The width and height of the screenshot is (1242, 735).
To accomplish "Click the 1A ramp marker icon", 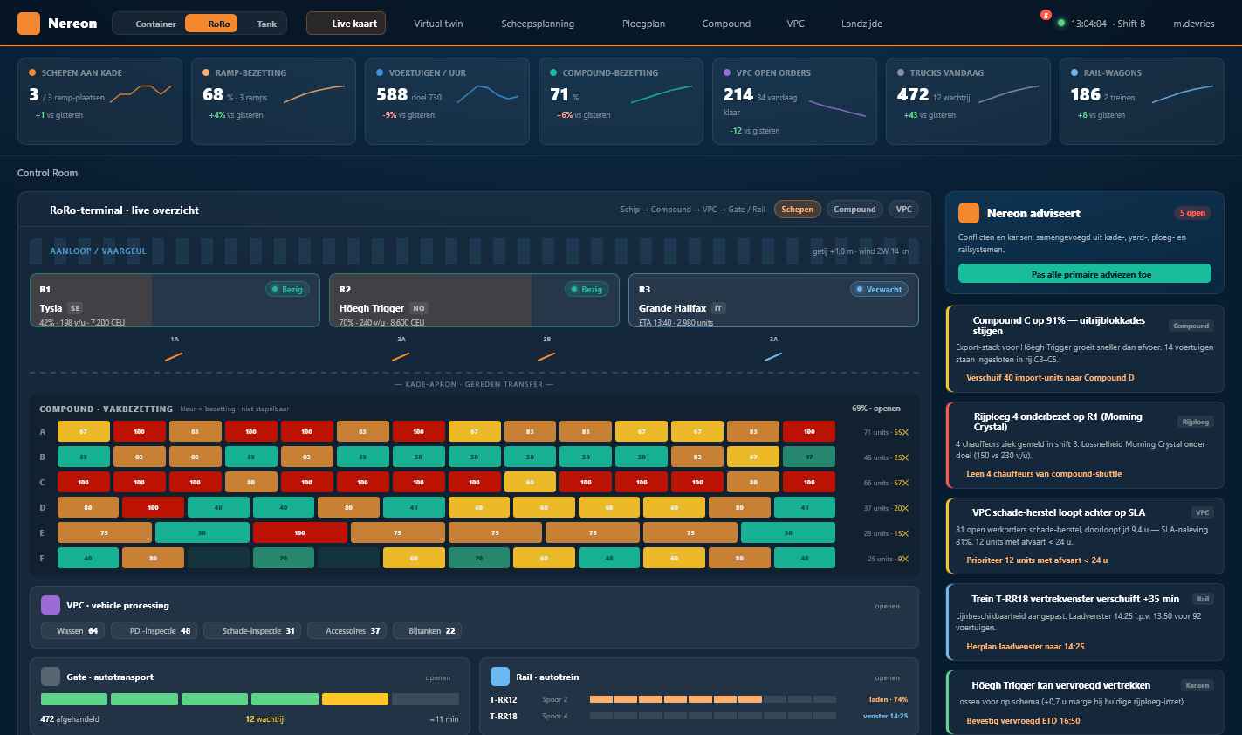I will [174, 356].
